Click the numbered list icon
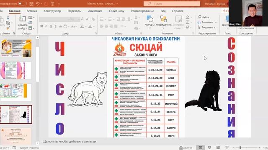This screenshot has height=150, width=268. (110, 19)
